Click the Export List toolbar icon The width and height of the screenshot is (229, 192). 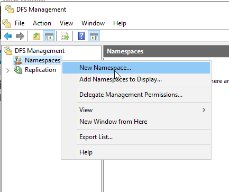click(65, 36)
